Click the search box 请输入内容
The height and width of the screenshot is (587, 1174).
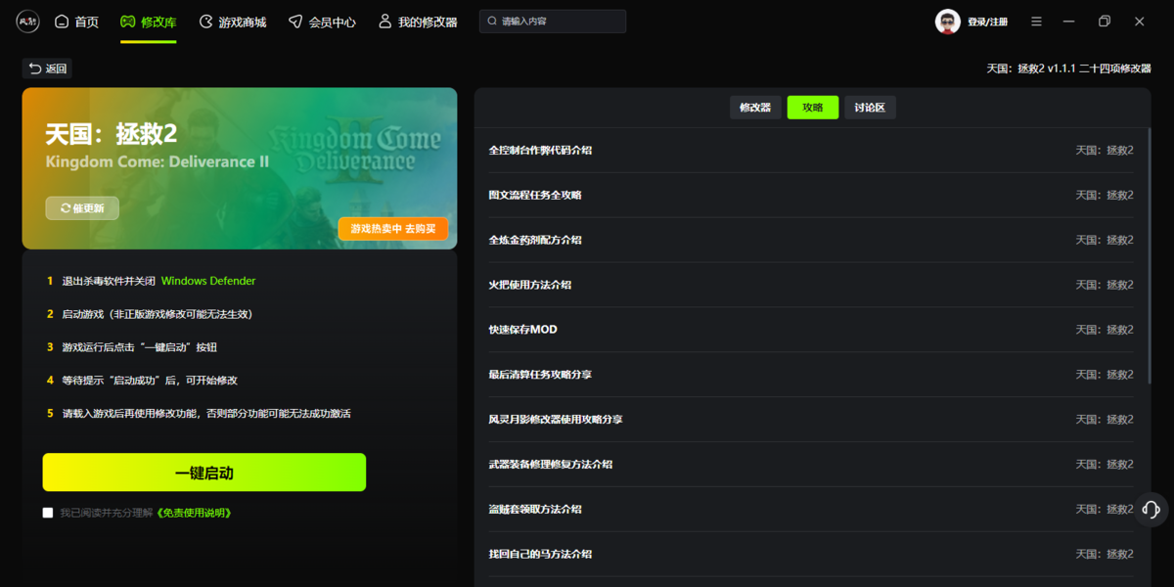pos(553,22)
